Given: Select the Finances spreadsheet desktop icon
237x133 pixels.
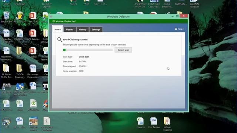Looking at the screenshot, I should pyautogui.click(x=140, y=123).
